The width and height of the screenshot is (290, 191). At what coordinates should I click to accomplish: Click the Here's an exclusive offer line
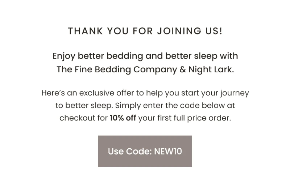tap(145, 93)
